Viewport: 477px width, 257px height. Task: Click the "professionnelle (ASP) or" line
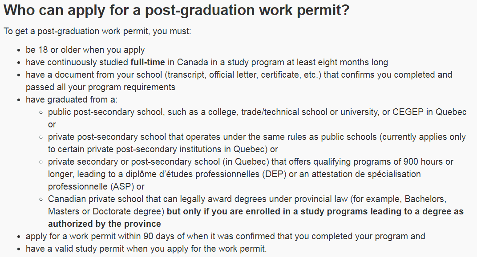coord(96,186)
